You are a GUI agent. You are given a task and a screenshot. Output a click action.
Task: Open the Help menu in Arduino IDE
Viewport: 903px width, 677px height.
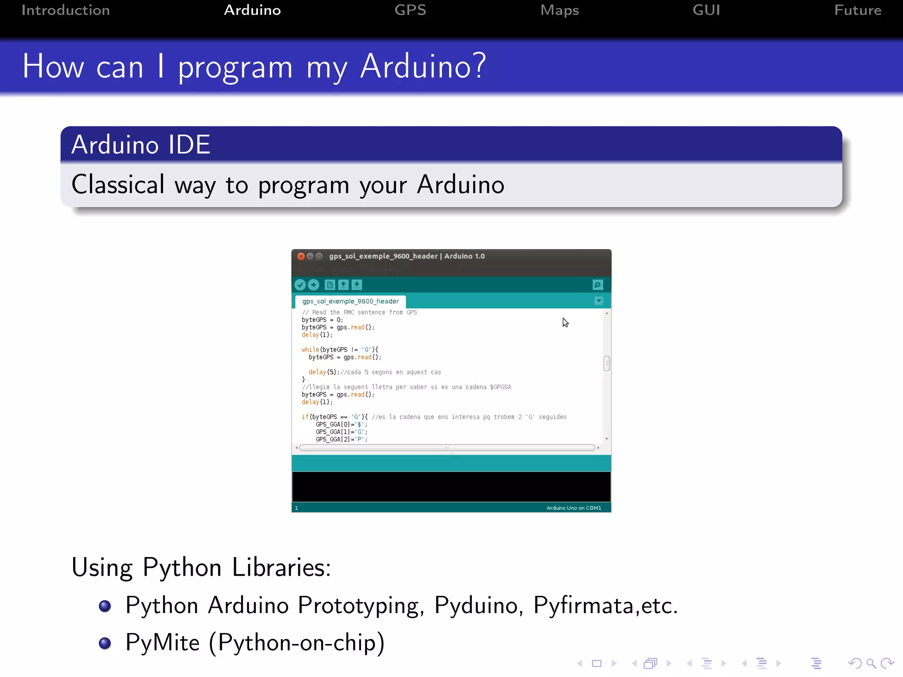coord(392,269)
